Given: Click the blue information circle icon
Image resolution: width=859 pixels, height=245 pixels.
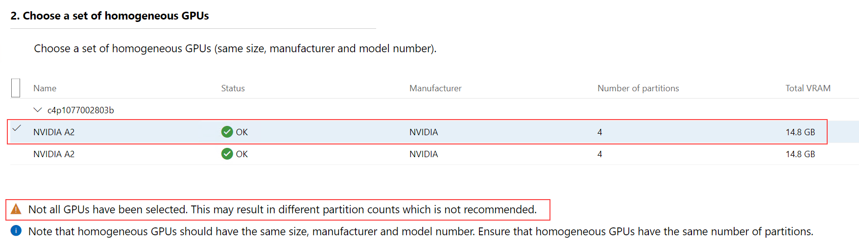Looking at the screenshot, I should [16, 231].
